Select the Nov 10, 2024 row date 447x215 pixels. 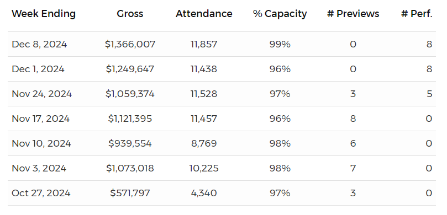[x=41, y=143]
